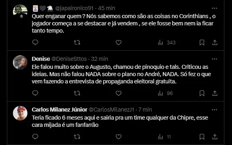Open Denise's profile via her name

coord(41,59)
